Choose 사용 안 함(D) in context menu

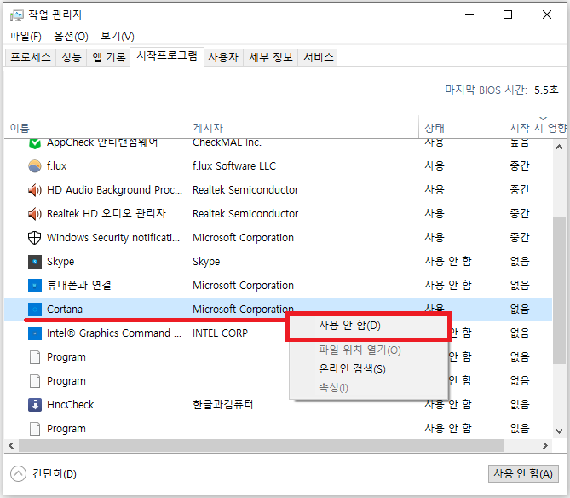pos(369,326)
